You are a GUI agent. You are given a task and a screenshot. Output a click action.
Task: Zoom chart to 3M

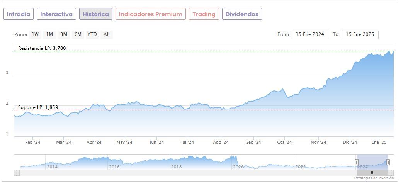coord(64,34)
